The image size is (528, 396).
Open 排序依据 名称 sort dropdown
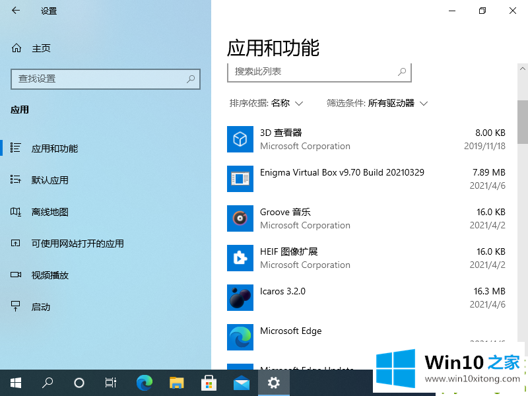click(x=266, y=103)
